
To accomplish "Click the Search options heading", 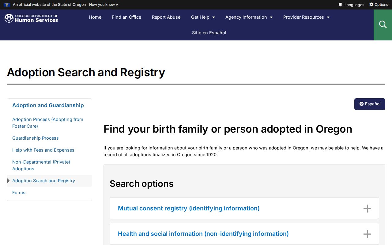I will coord(141,183).
